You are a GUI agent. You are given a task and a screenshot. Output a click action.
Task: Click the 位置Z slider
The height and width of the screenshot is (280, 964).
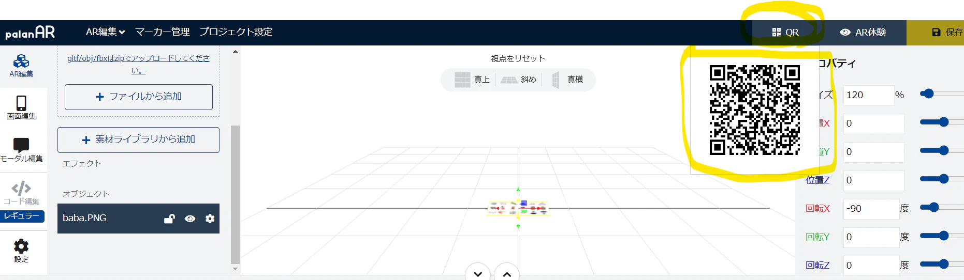coord(942,179)
